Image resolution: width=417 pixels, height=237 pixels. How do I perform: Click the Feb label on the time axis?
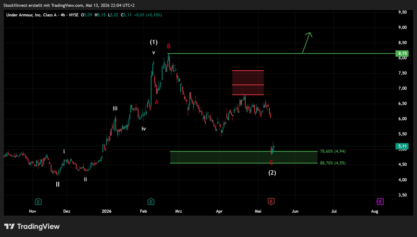pos(143,211)
